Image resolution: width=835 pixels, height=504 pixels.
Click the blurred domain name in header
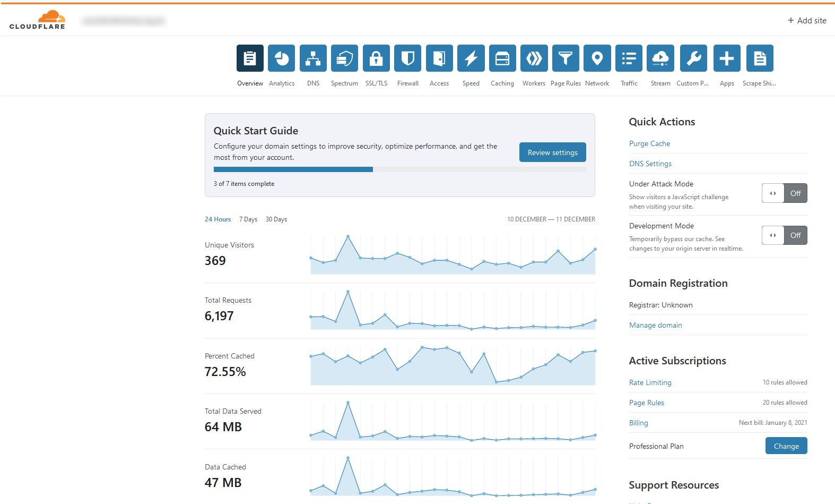click(x=124, y=21)
